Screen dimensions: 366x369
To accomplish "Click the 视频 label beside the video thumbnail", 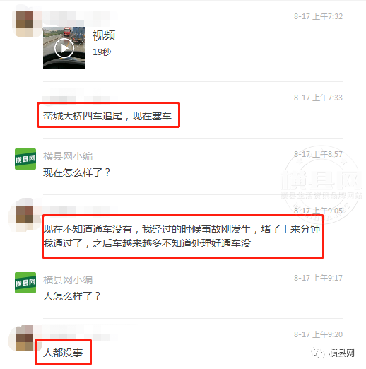I will point(104,35).
